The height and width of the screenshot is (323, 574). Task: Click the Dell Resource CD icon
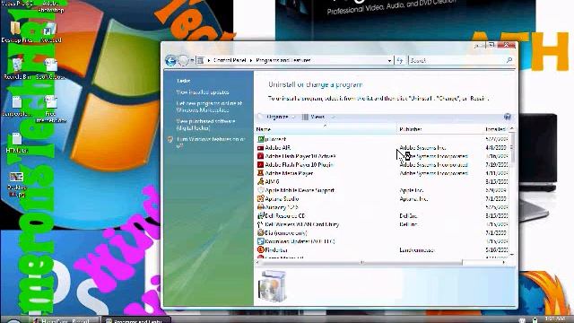point(260,215)
